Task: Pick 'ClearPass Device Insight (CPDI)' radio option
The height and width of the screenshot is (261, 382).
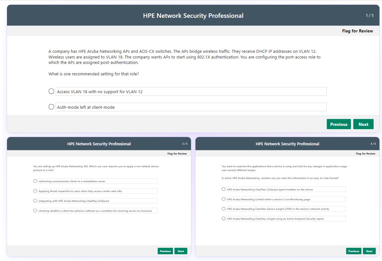Action: click(223, 209)
